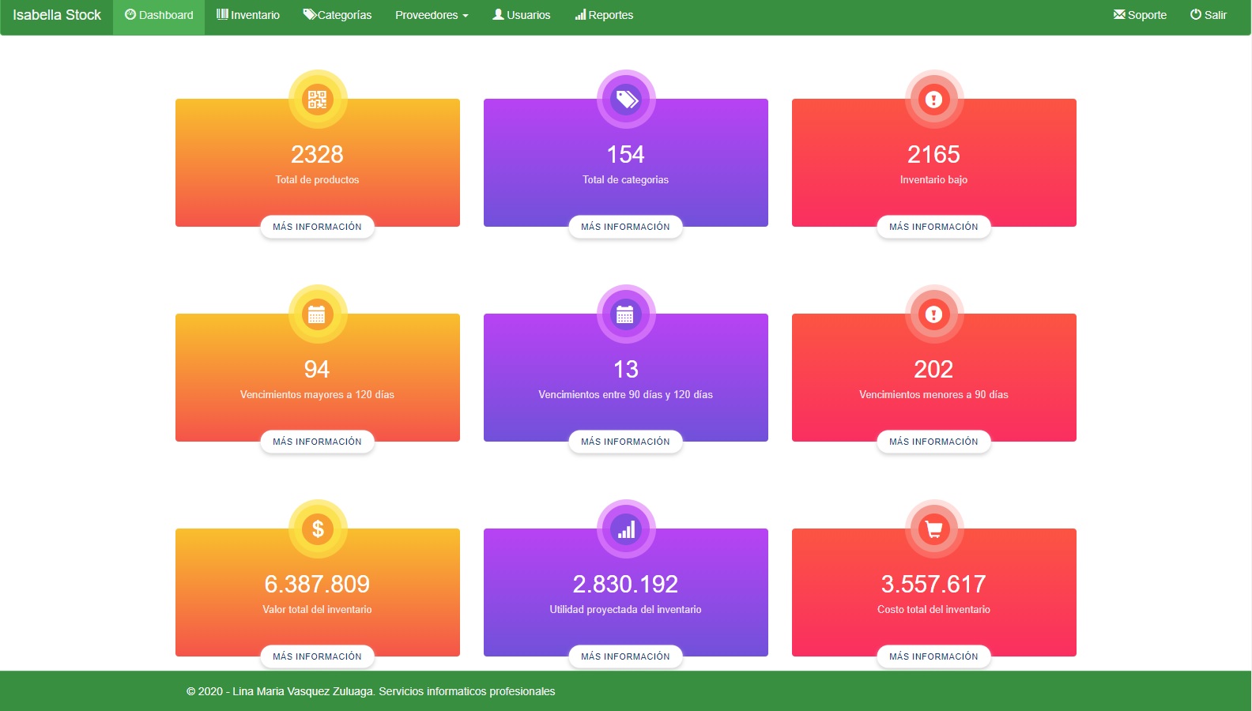This screenshot has width=1252, height=711.
Task: Click the exclamation icon above Inventario bajo
Action: (933, 100)
